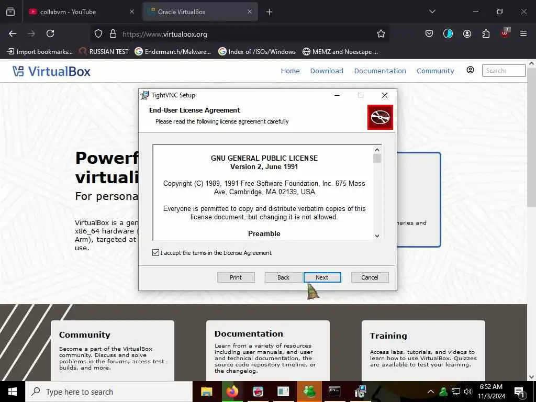Viewport: 536px width, 402px height.
Task: Expand the list all tabs dropdown
Action: click(432, 12)
